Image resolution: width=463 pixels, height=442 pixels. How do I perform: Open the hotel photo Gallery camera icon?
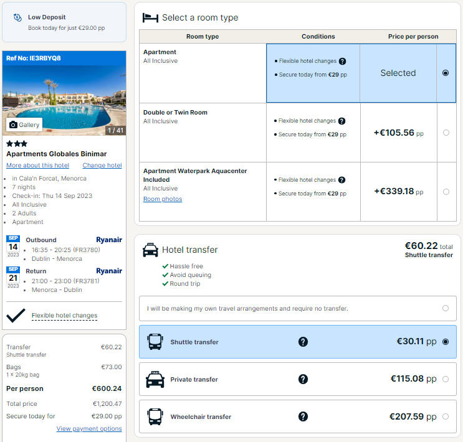tap(13, 125)
